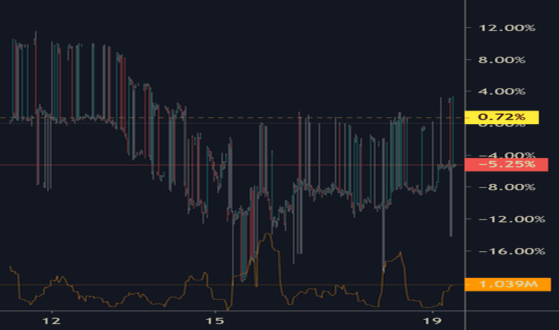Click the red -5.25% price label
Screen dimensions: 559x330
(506, 164)
